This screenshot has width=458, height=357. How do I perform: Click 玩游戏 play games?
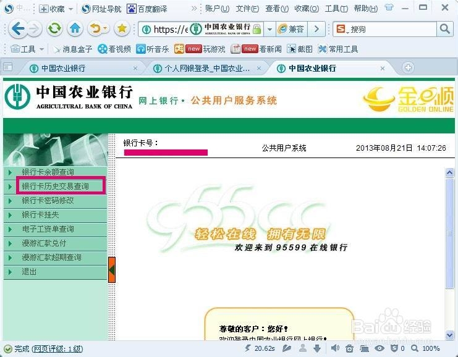coord(200,49)
